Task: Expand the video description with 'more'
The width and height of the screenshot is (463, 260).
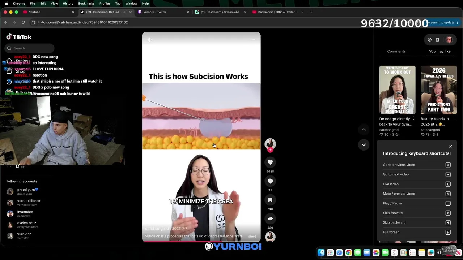Action: pyautogui.click(x=252, y=237)
